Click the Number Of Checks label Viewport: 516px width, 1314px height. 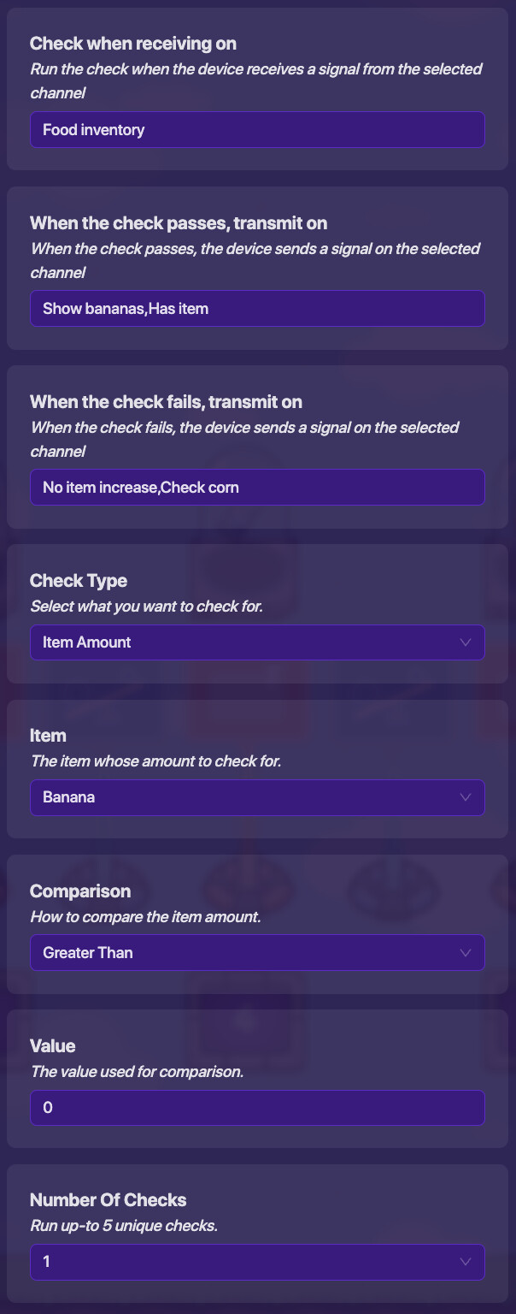pos(108,1200)
